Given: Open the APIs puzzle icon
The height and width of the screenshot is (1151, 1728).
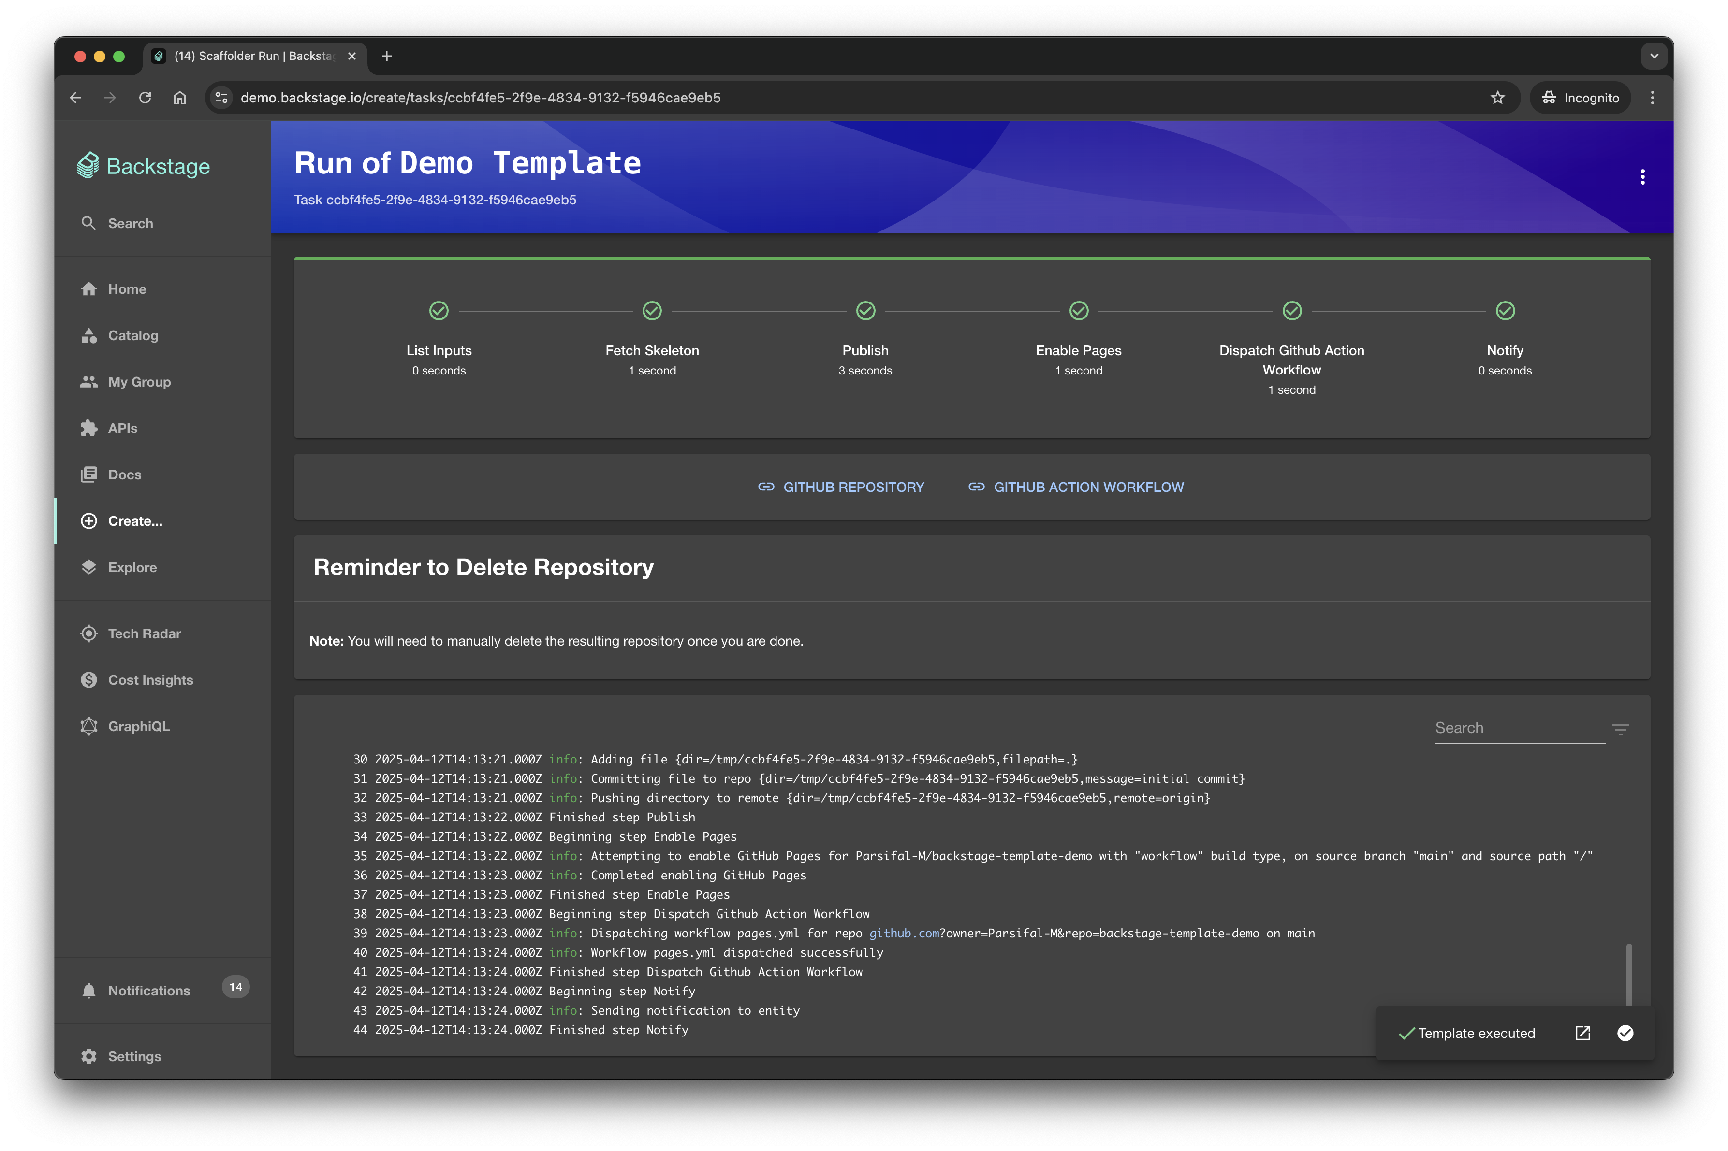Looking at the screenshot, I should click(x=89, y=428).
